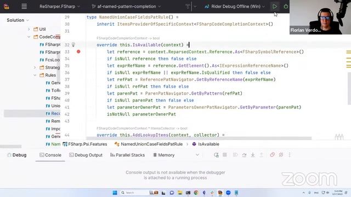Image resolution: width=351 pixels, height=197 pixels.
Task: Click the FSharp.Psi.Features breadcrumb
Action: pos(85,144)
